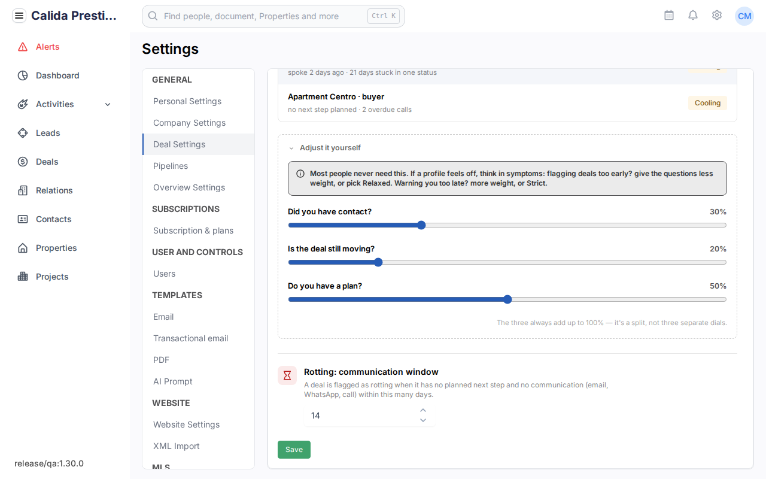Open Subscription & plans
The image size is (766, 479).
tap(199, 231)
